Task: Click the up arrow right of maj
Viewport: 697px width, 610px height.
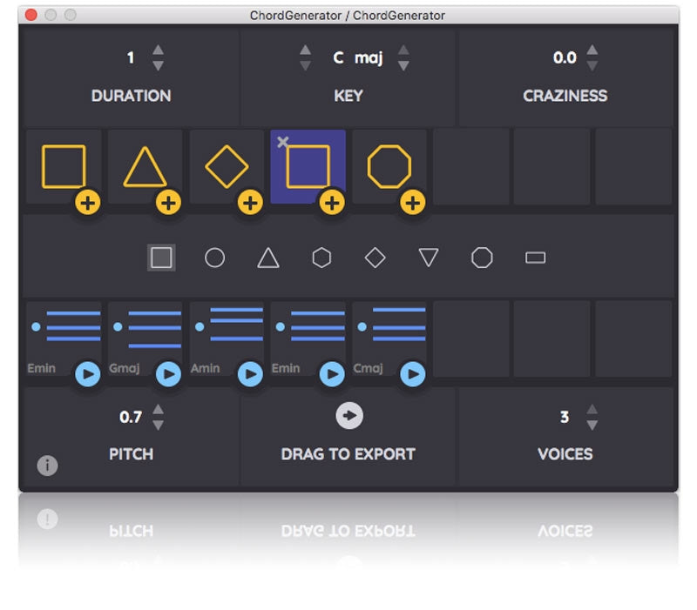Action: click(403, 50)
